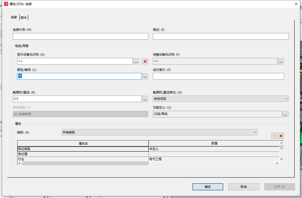Click delete property red X icon

coord(281,136)
